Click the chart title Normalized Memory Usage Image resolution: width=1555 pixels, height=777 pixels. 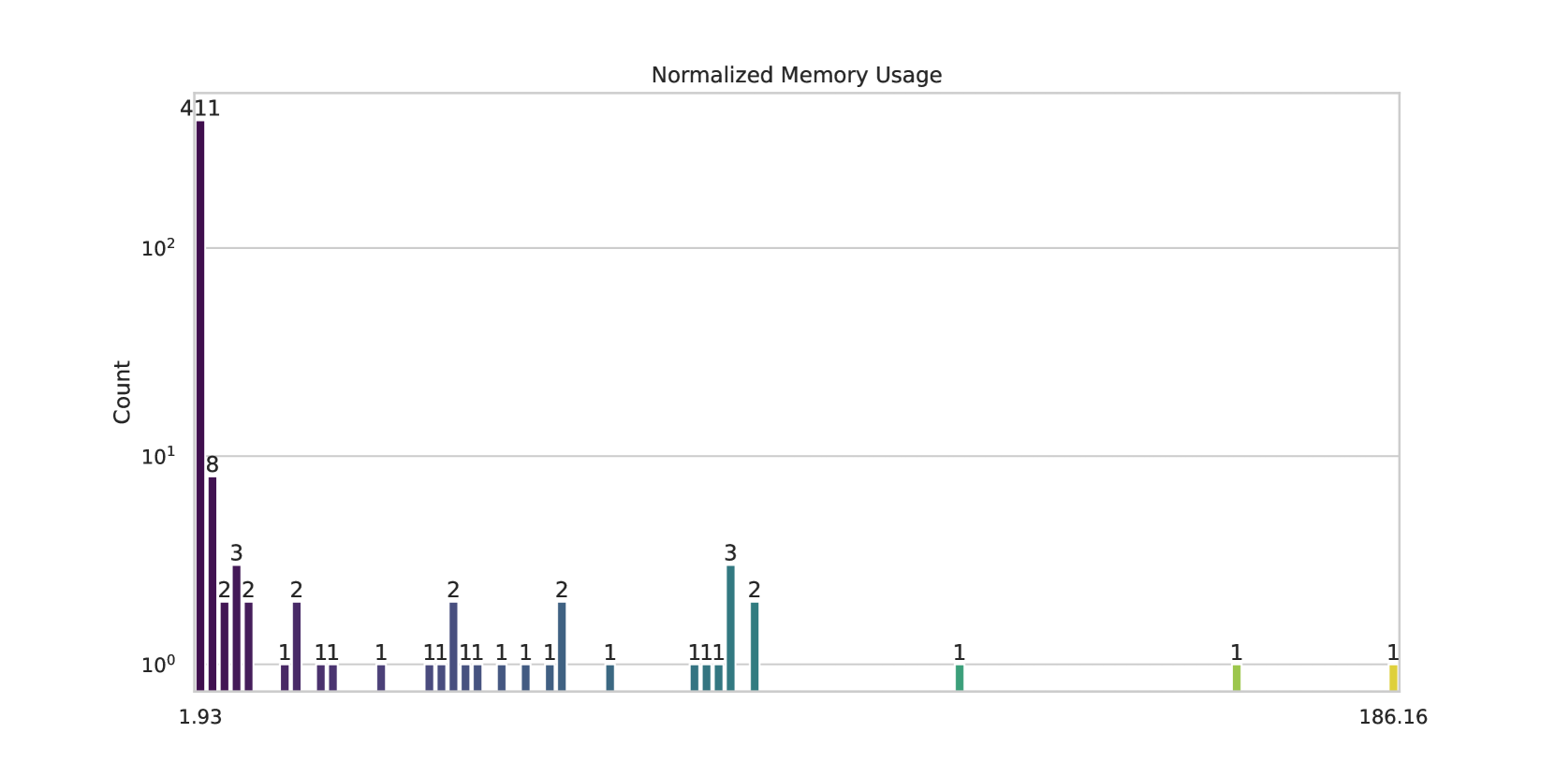pyautogui.click(x=796, y=75)
